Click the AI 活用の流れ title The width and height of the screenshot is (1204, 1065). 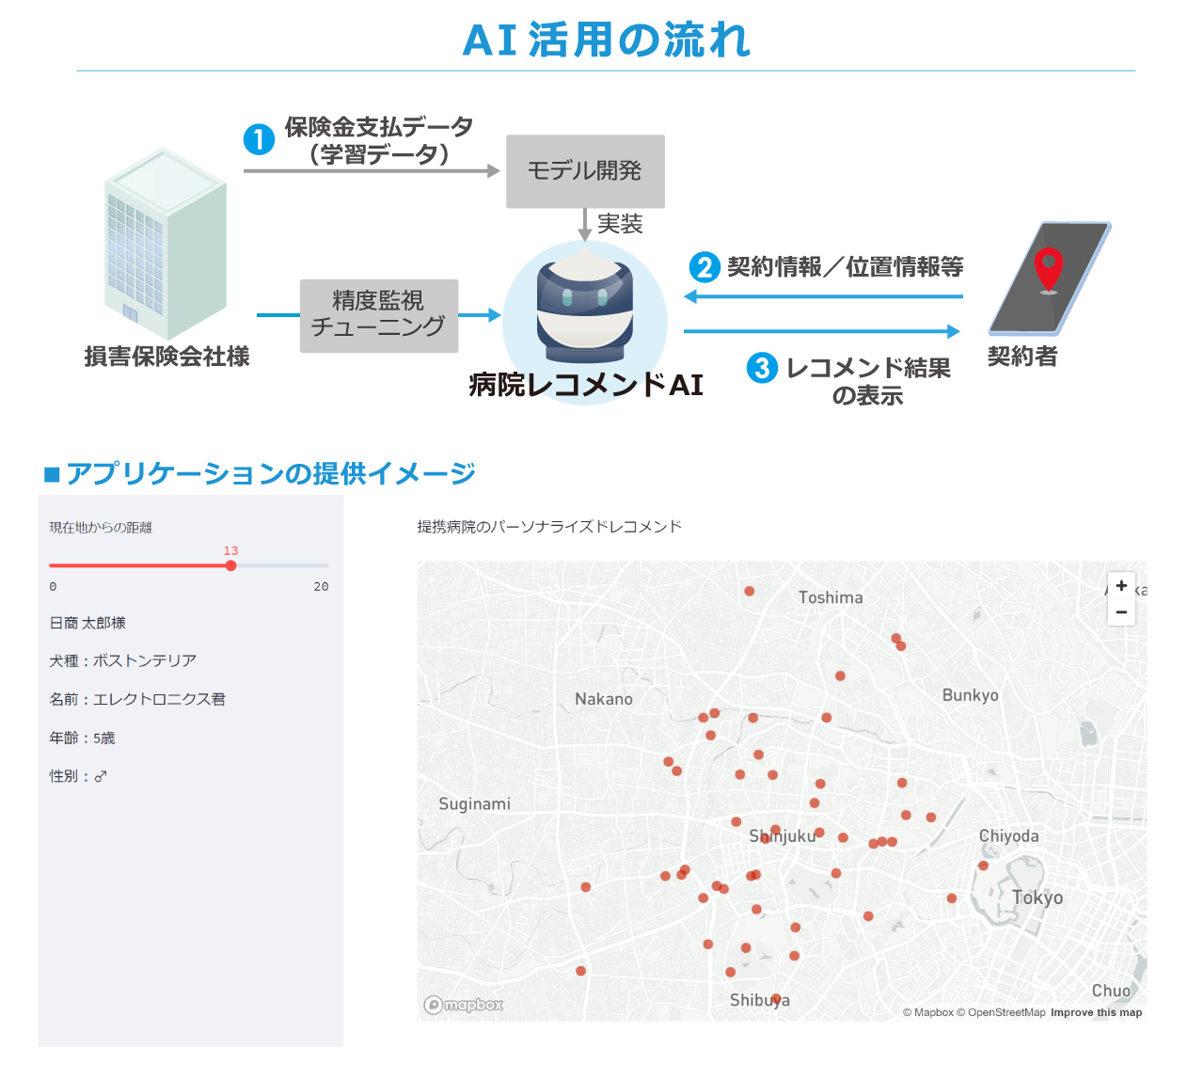point(607,40)
